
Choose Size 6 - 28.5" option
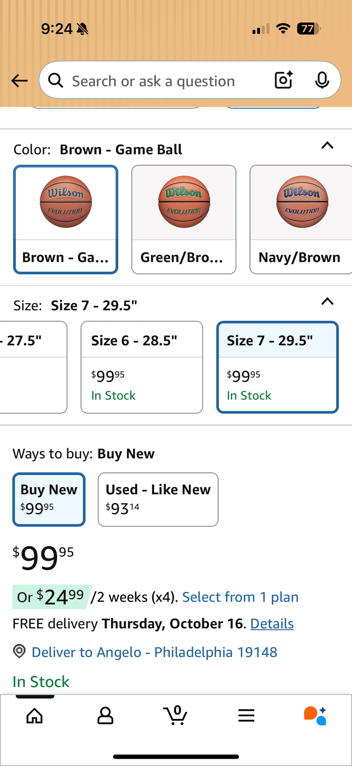pyautogui.click(x=142, y=367)
